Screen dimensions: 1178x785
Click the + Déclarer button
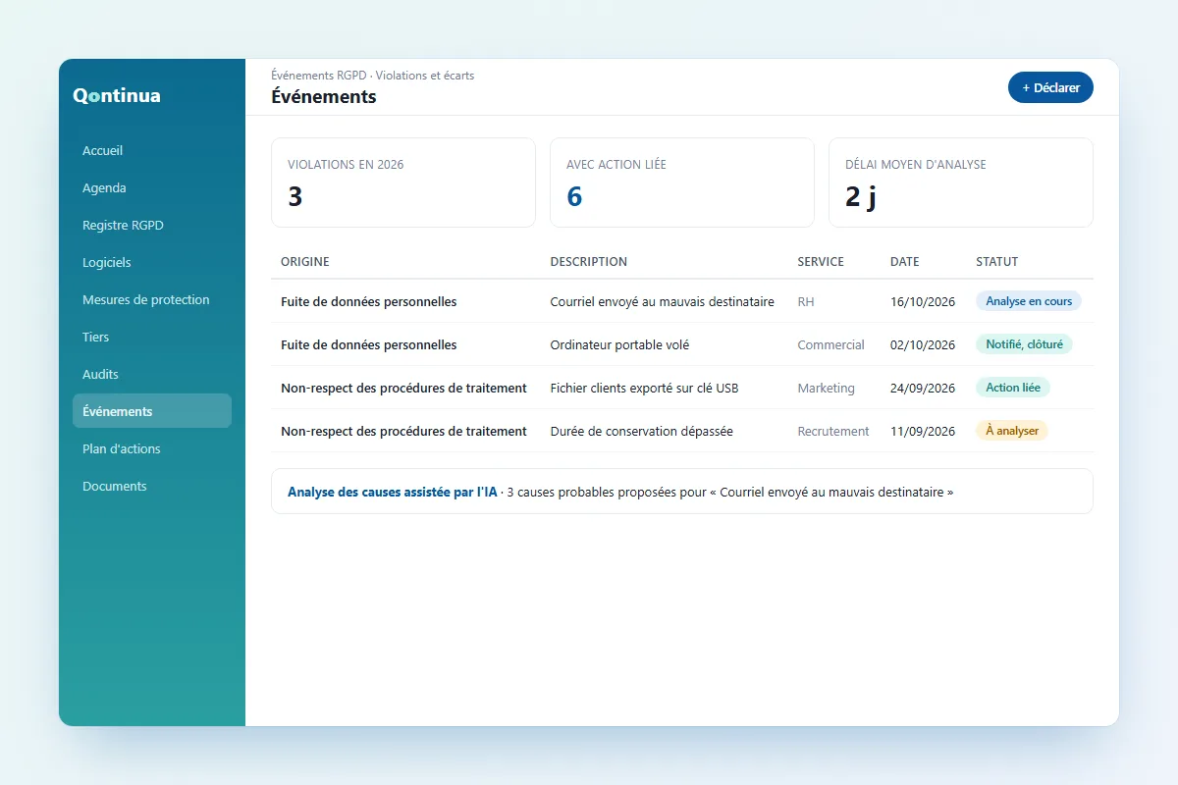click(x=1050, y=87)
